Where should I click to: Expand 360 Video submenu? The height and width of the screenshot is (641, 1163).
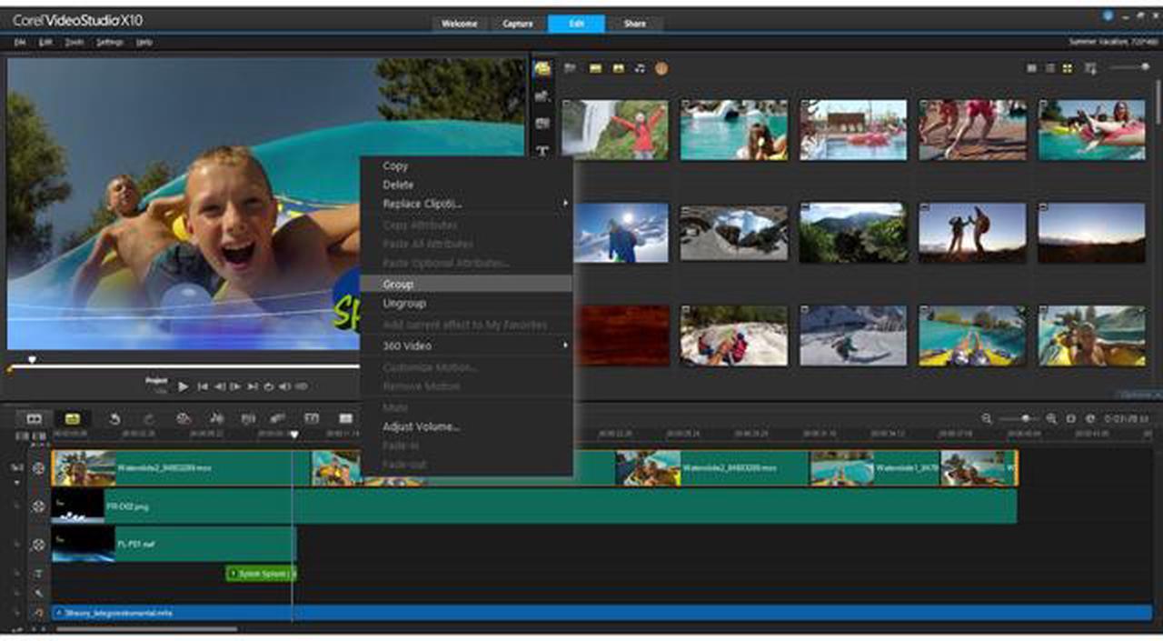pos(466,346)
